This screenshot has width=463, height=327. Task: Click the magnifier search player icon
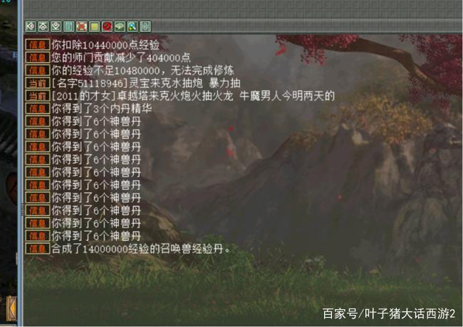pyautogui.click(x=132, y=26)
